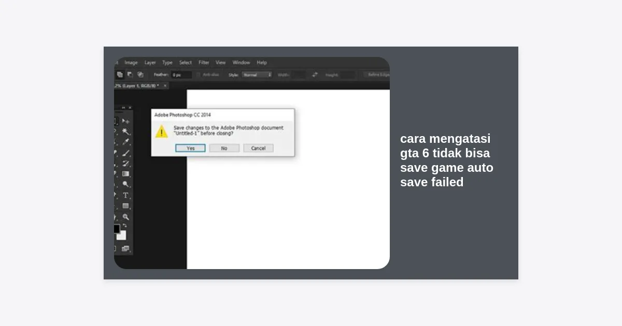Pick the Eyedropper tool
Screen dimensions: 622x326
click(125, 142)
